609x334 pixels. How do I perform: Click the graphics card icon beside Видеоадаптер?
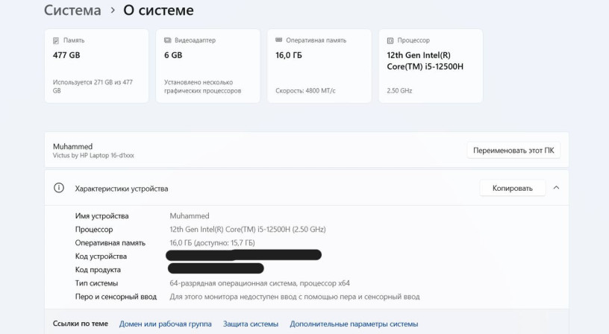[167, 40]
